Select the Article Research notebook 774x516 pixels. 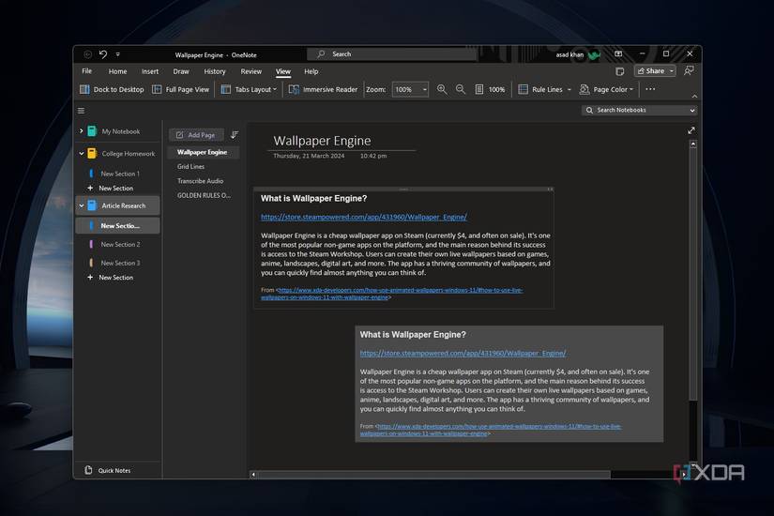click(123, 205)
